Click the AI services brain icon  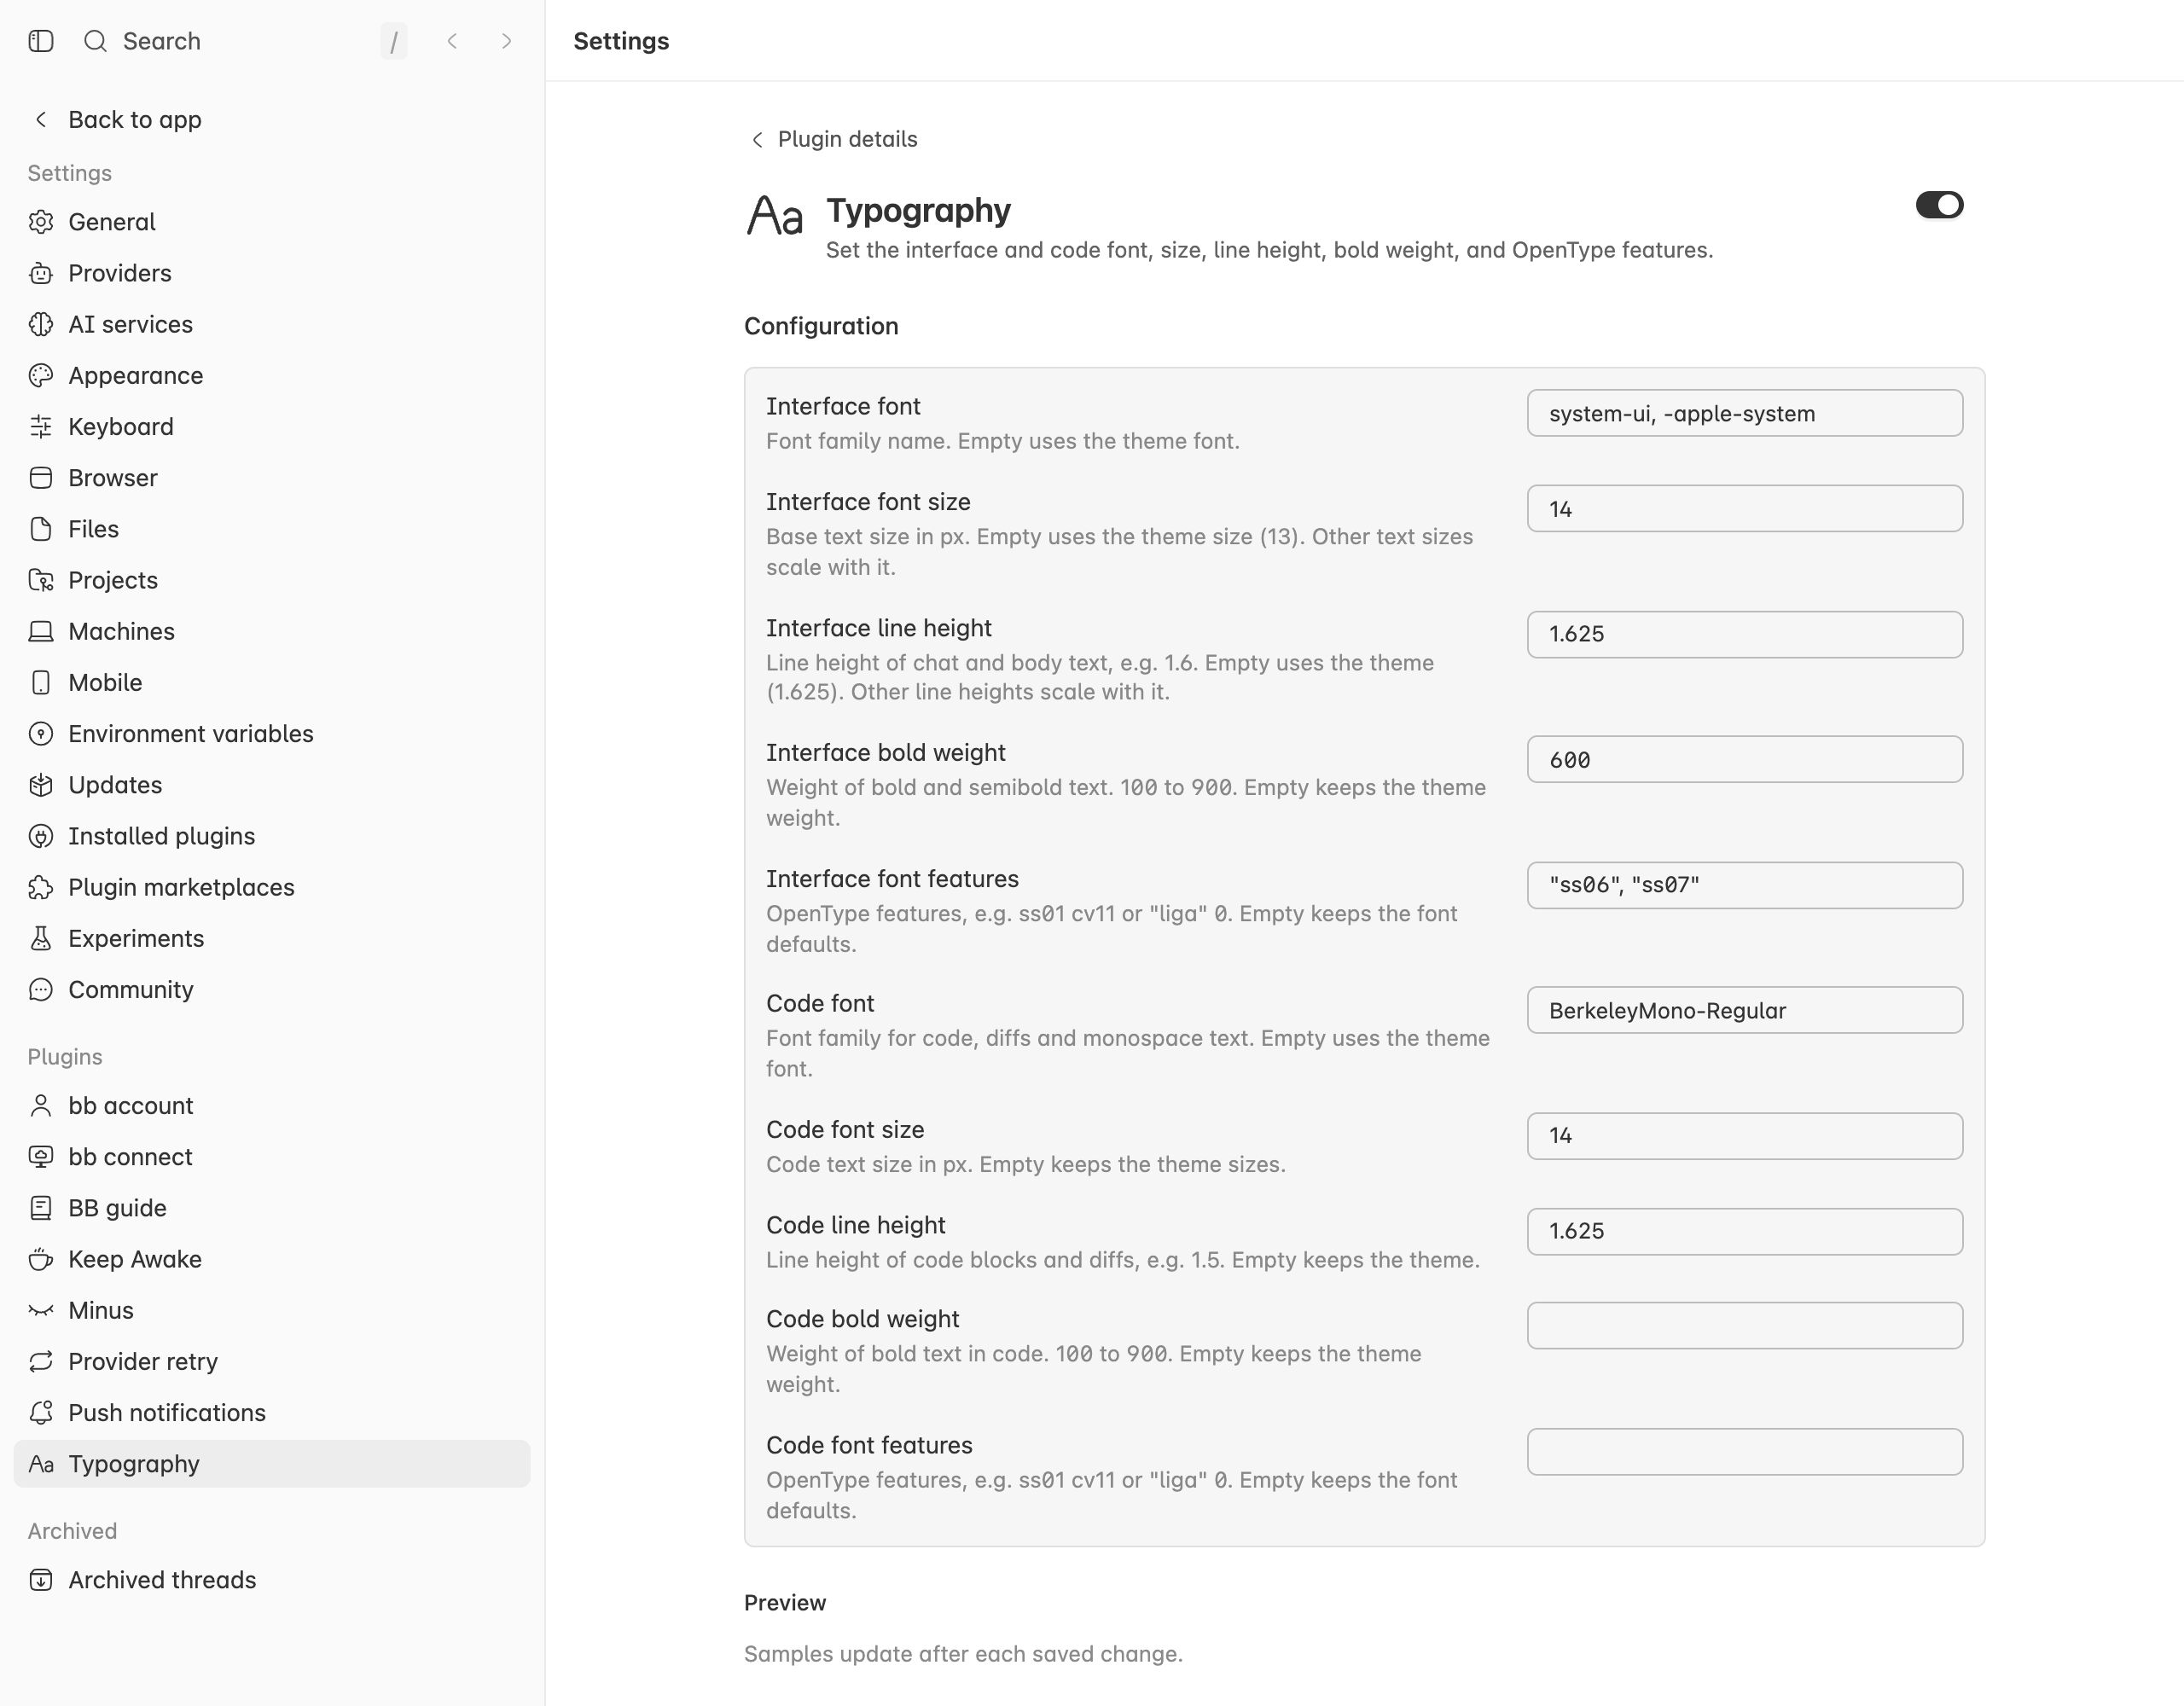(x=41, y=324)
